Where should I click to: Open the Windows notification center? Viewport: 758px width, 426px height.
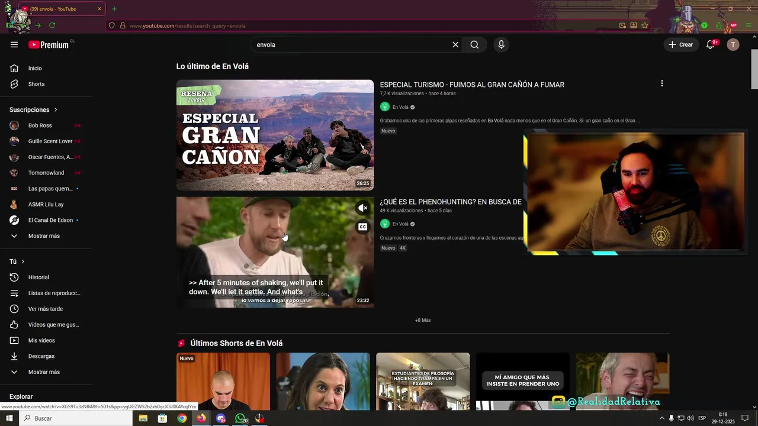pos(745,418)
